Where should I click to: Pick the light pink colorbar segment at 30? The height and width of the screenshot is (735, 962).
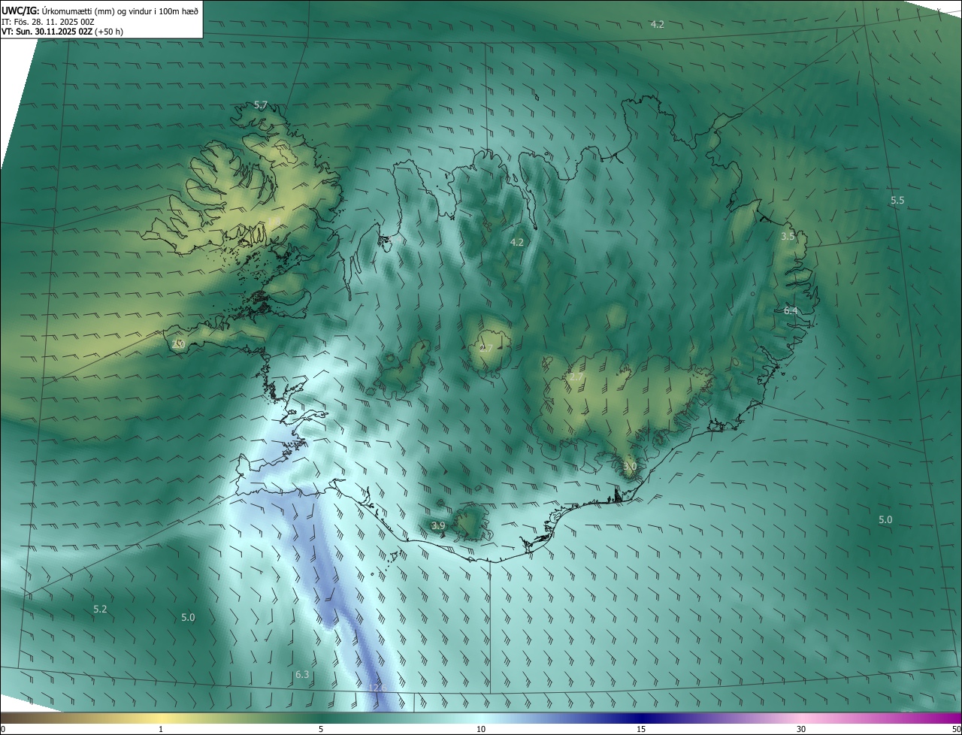pos(801,718)
